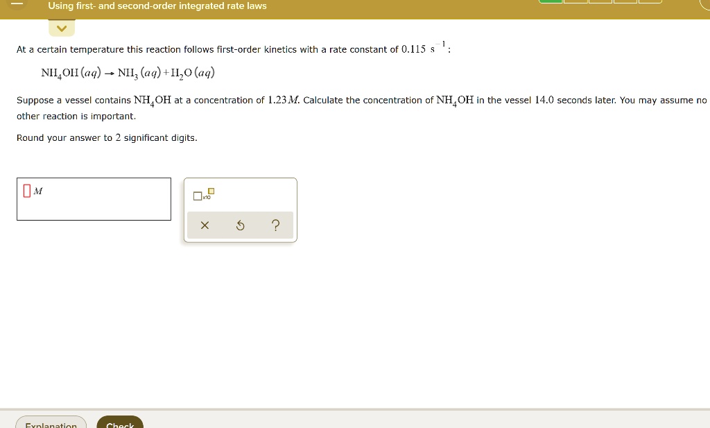Click inside the molarity answer field

[94, 199]
